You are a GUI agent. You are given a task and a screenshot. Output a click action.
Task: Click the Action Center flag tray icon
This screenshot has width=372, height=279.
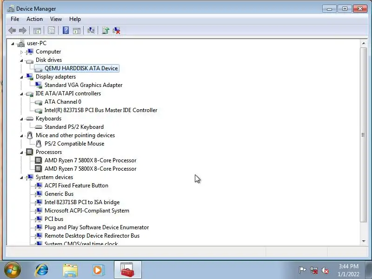coord(302,270)
